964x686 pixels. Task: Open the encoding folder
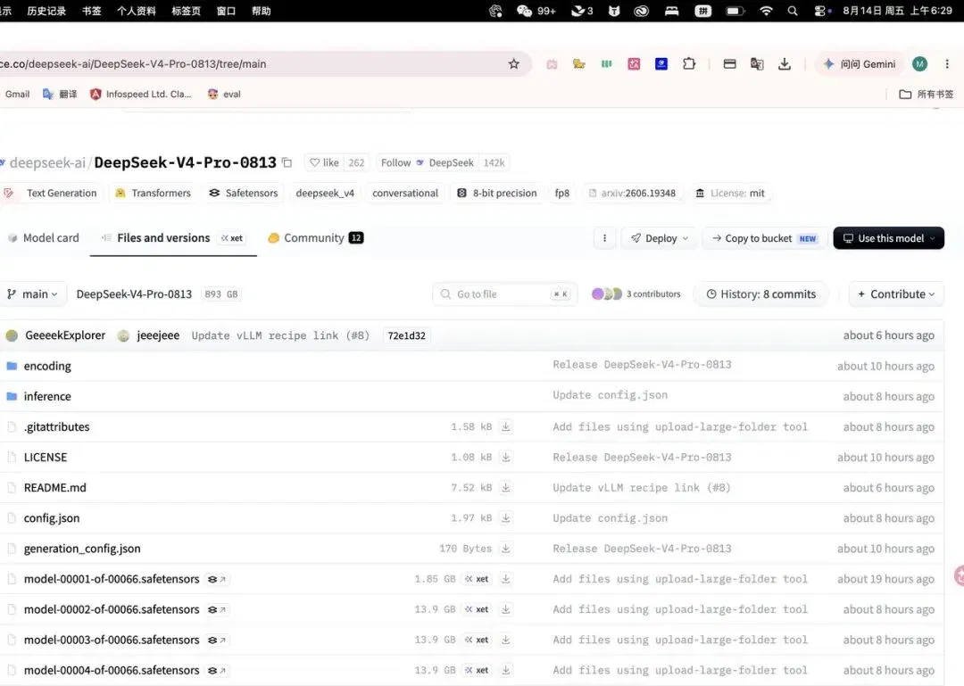click(47, 366)
